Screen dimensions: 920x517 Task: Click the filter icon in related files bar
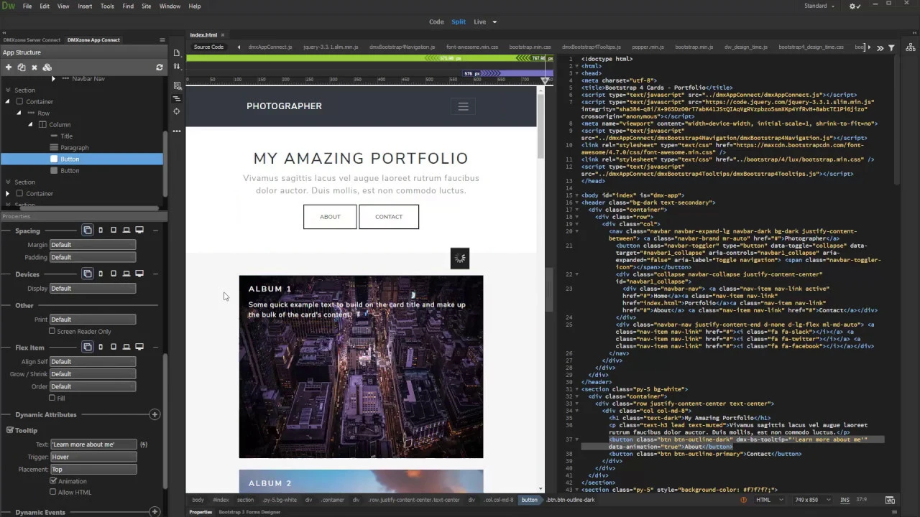coord(891,47)
